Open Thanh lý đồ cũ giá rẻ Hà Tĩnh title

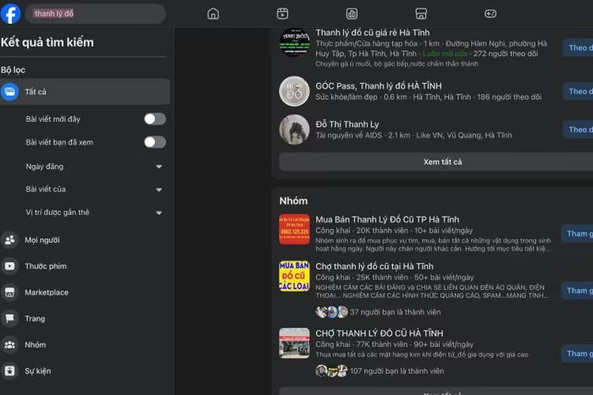click(373, 32)
